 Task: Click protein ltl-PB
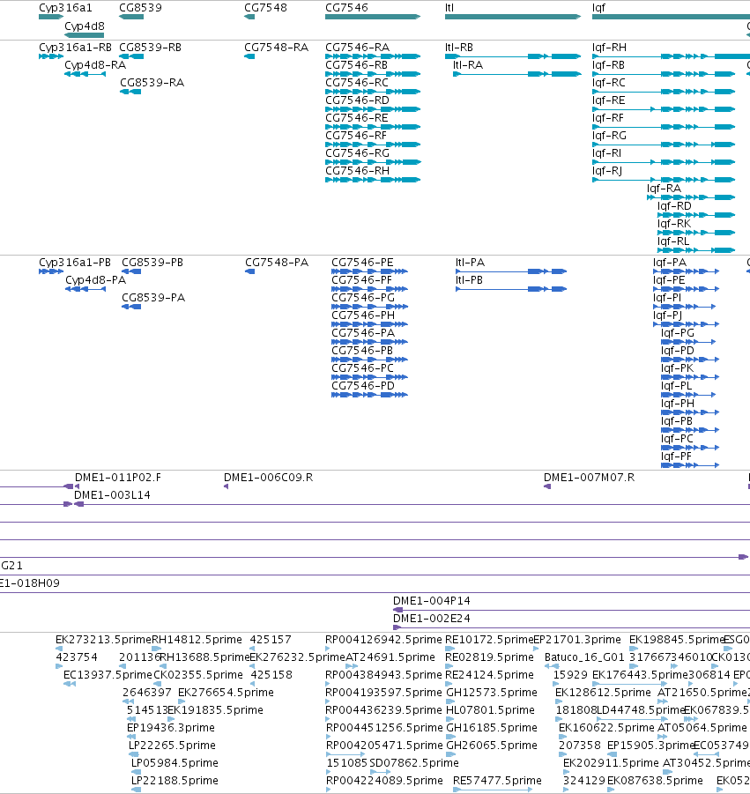511,289
